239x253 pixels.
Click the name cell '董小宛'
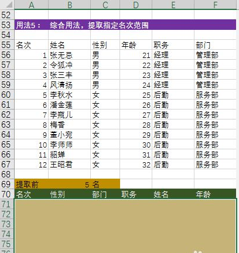pyautogui.click(x=70, y=134)
